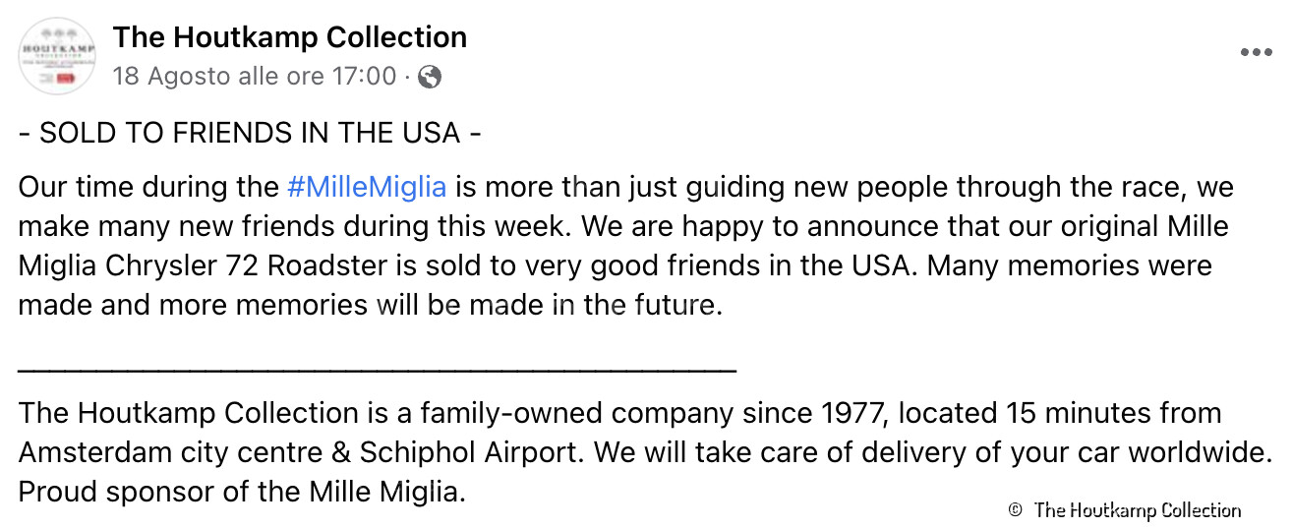Screen dimensions: 1292x529
Task: Open the post timestamp 18 Agosto link
Action: click(x=255, y=76)
